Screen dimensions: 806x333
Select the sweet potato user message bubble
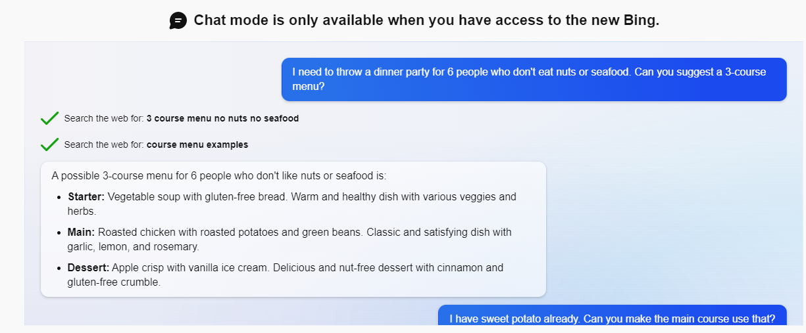(x=612, y=319)
